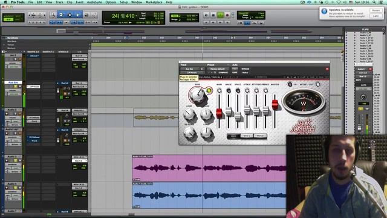
Task: Click Later in Updates Available notification
Action: (376, 16)
